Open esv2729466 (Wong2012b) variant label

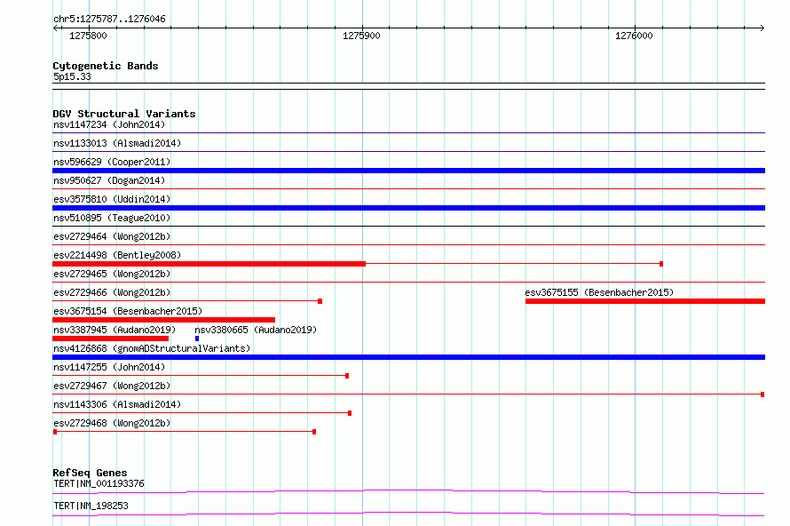tap(112, 292)
